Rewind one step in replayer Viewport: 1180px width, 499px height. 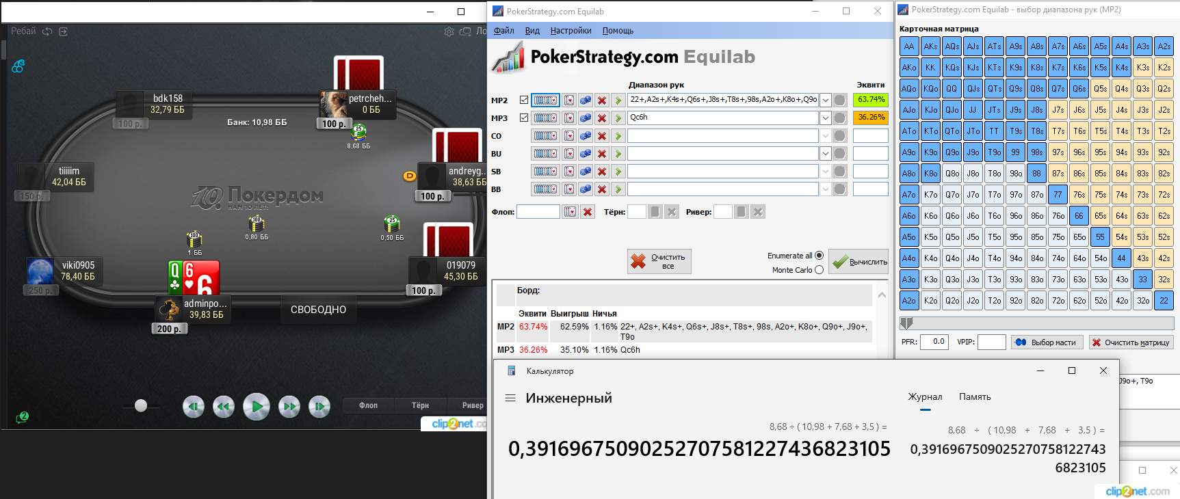(x=224, y=407)
